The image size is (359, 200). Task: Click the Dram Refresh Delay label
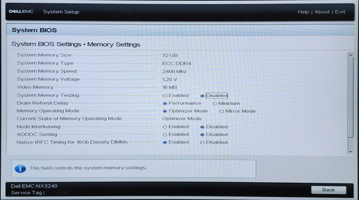point(43,103)
